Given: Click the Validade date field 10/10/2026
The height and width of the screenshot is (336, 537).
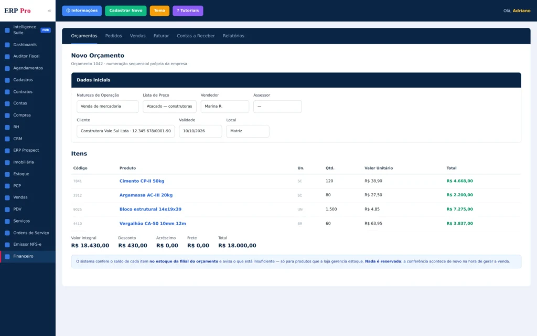Looking at the screenshot, I should coord(200,131).
